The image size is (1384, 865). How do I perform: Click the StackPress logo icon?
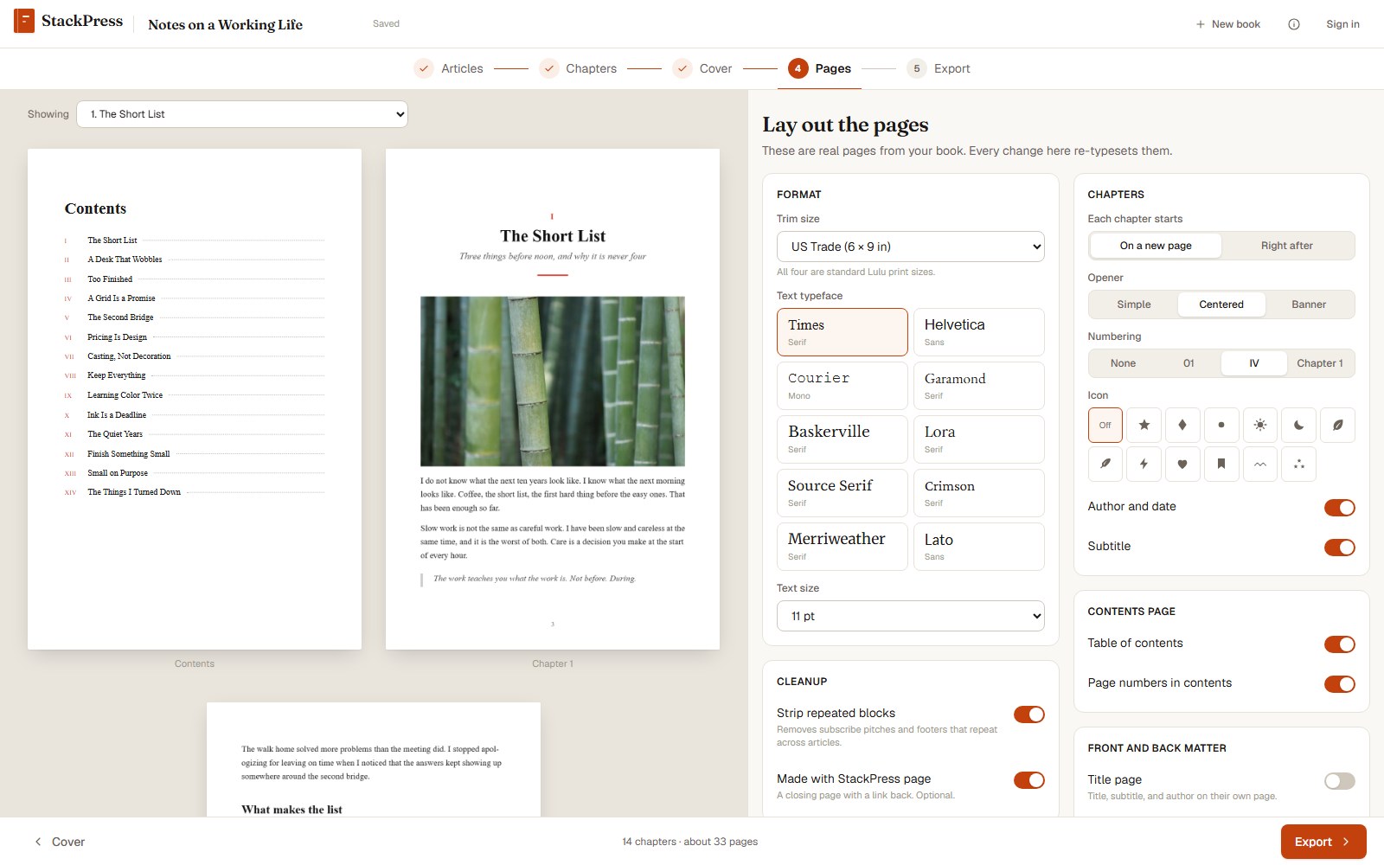click(24, 21)
